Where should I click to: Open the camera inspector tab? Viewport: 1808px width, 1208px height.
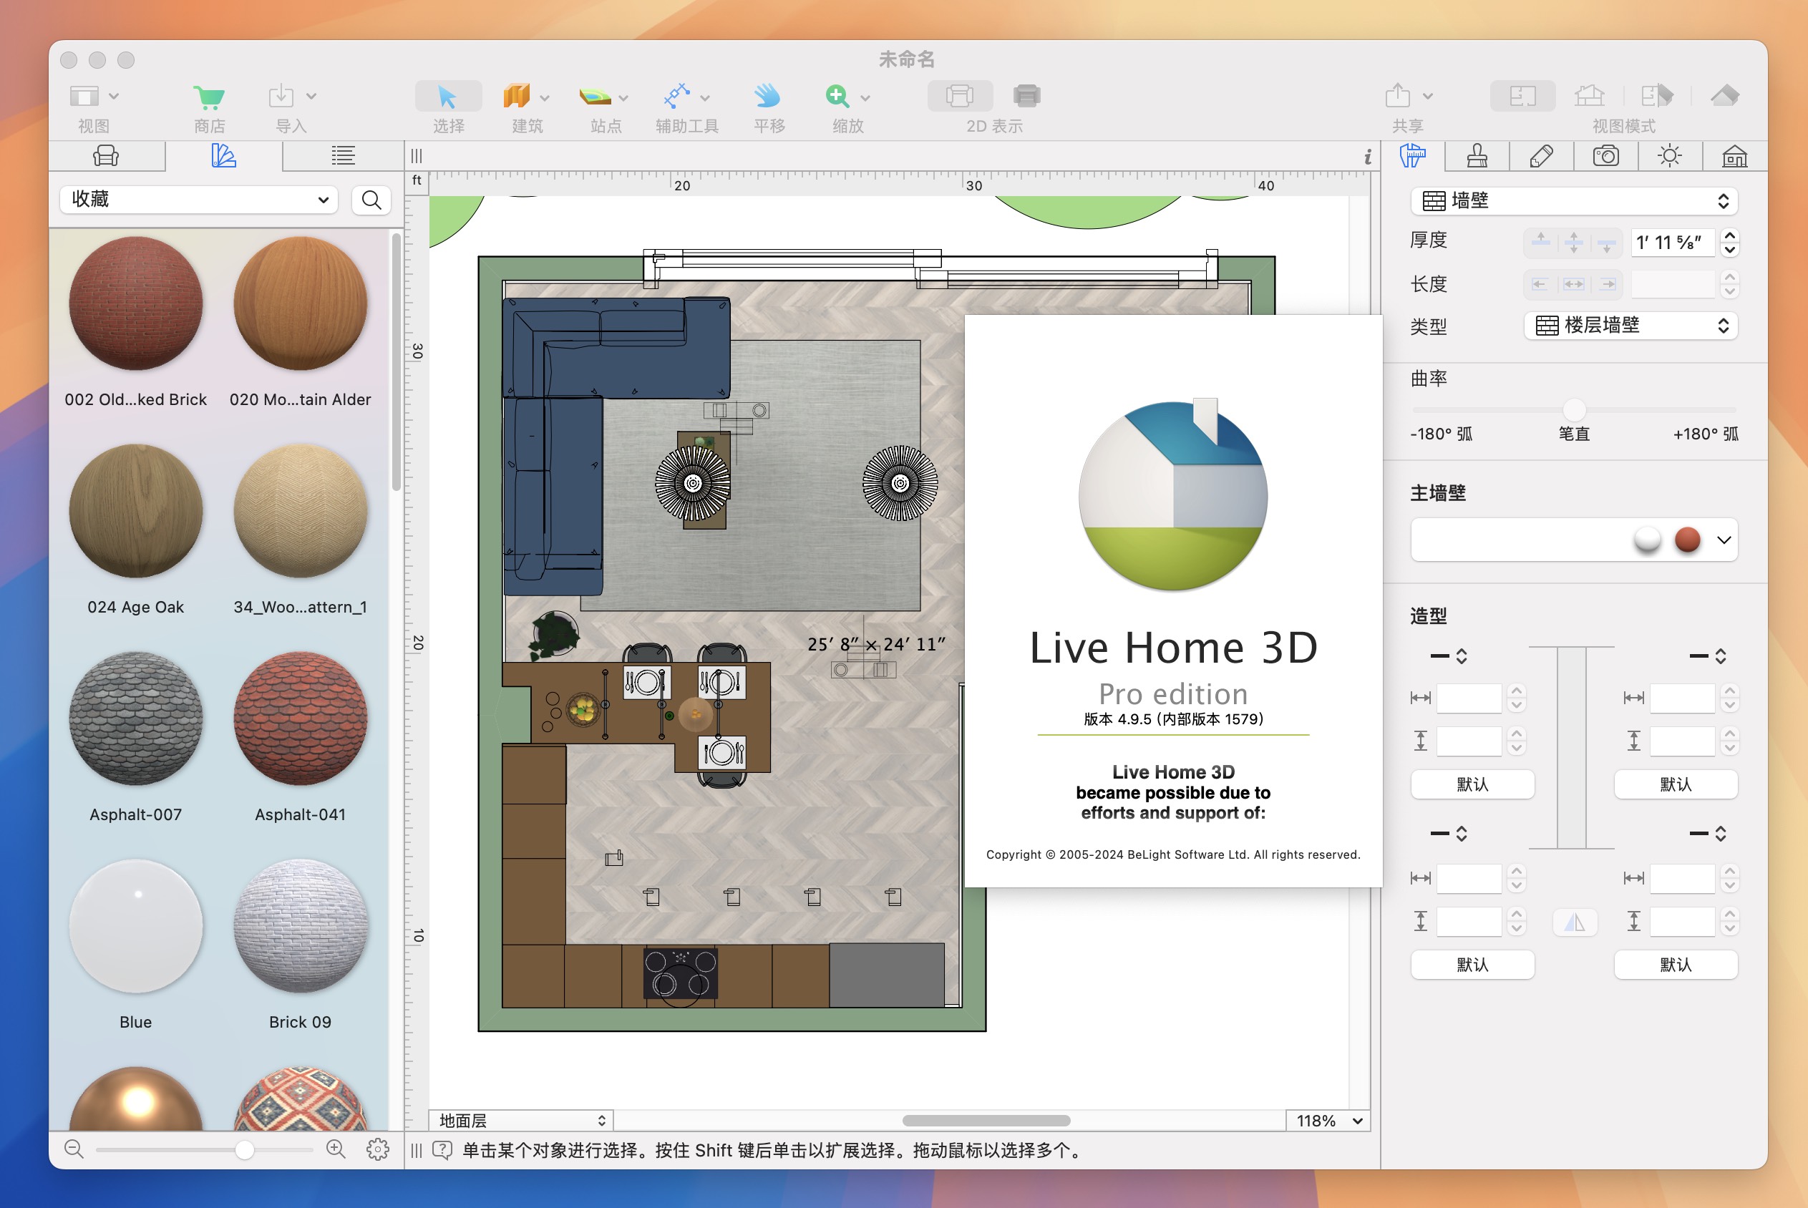(x=1605, y=157)
